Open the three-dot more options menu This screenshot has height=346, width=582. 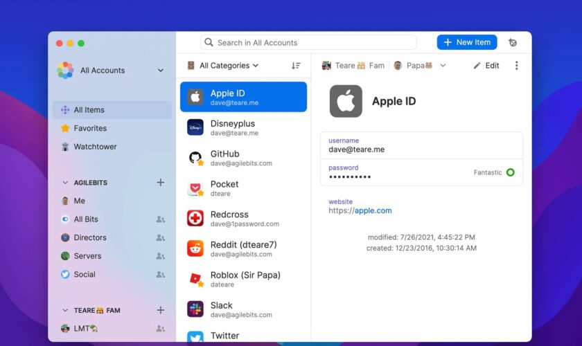point(516,66)
